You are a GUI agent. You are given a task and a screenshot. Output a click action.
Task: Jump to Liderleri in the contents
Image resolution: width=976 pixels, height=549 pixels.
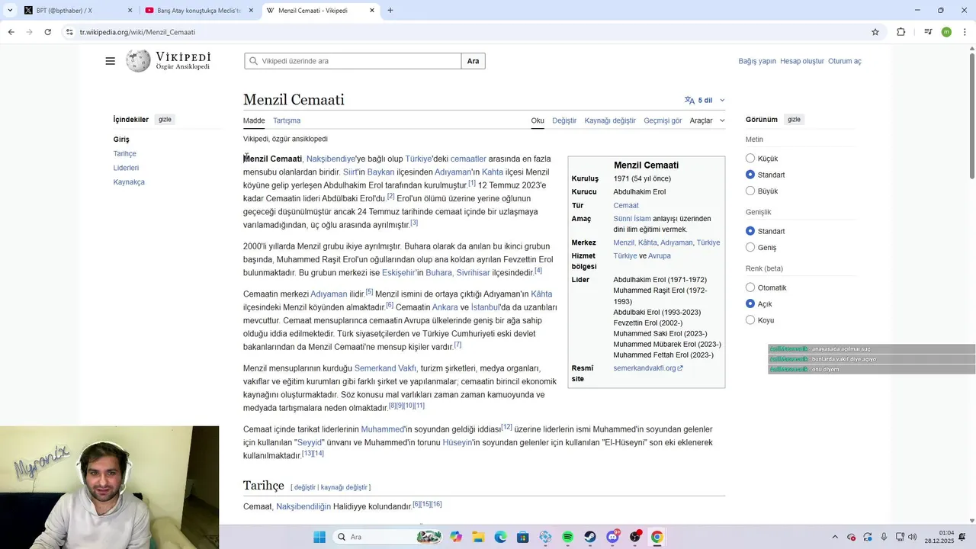[126, 168]
